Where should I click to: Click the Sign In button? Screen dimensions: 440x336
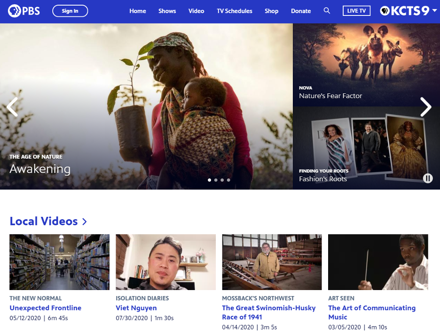[x=70, y=11]
